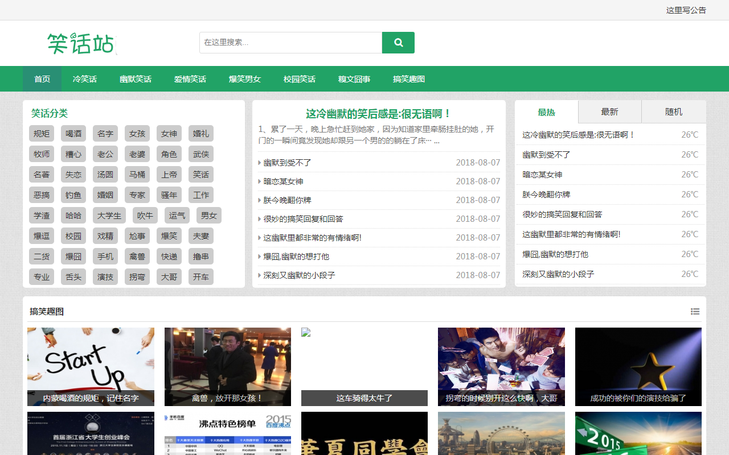The image size is (729, 455).
Task: Open 校园笑话 from the nav bar
Action: click(x=300, y=79)
